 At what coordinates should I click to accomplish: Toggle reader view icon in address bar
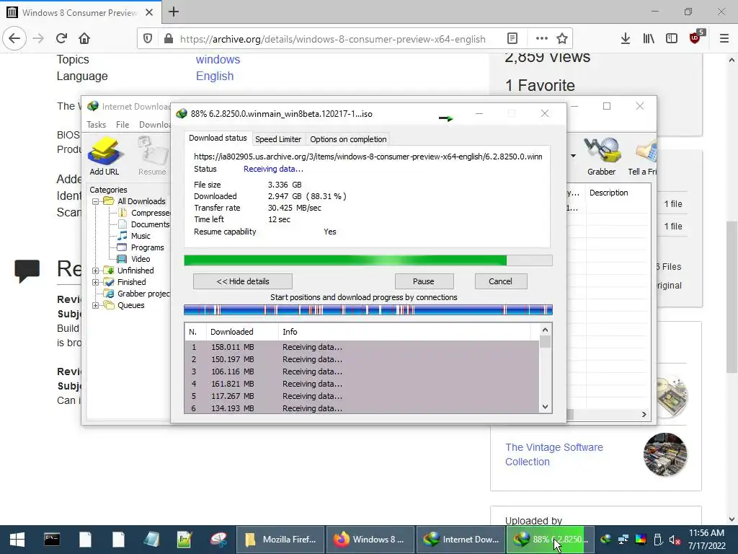[x=512, y=39]
